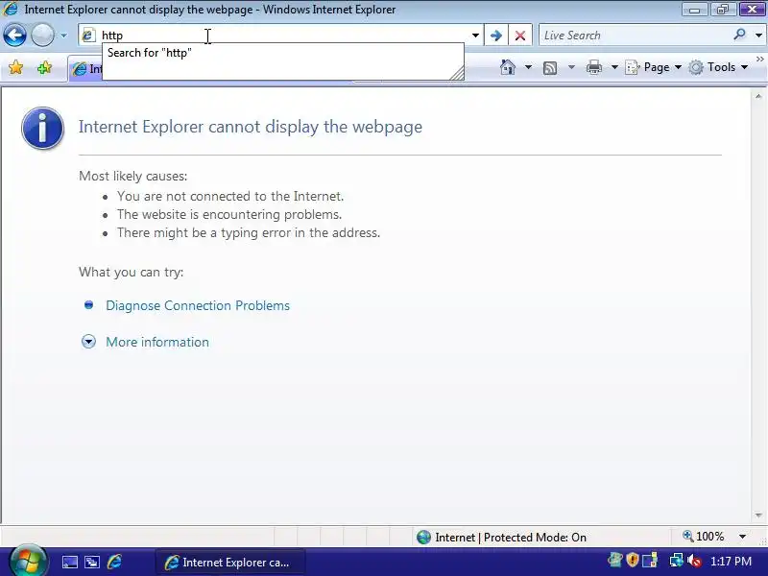Select the Internet Explorer tab
Screen dimensions: 768x576
pos(85,69)
